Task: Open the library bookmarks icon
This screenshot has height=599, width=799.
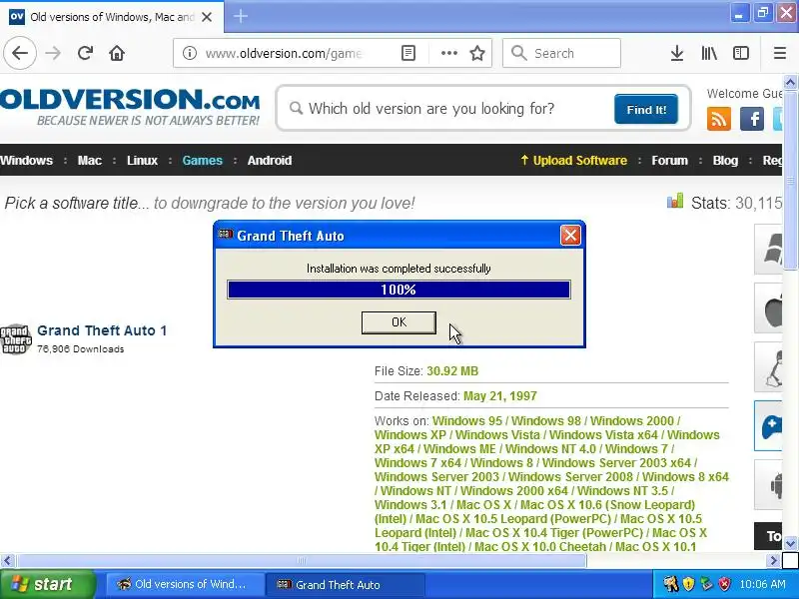Action: tap(709, 53)
